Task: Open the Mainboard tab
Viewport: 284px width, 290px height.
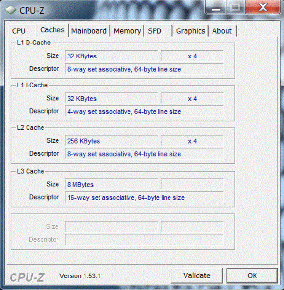Action: pos(89,31)
